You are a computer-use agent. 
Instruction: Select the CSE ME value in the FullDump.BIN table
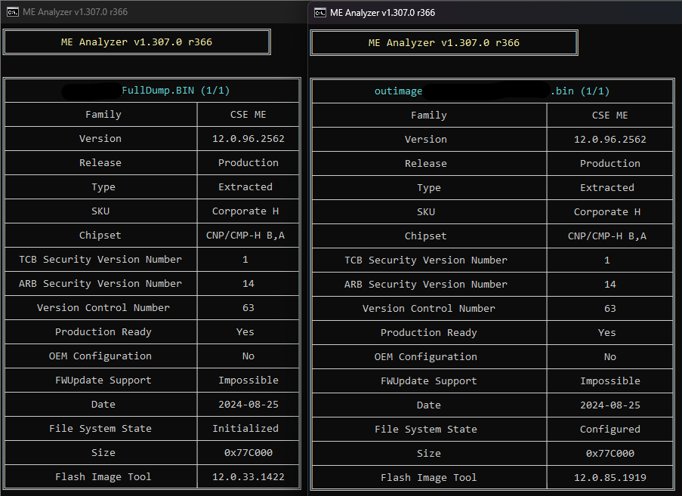(248, 115)
